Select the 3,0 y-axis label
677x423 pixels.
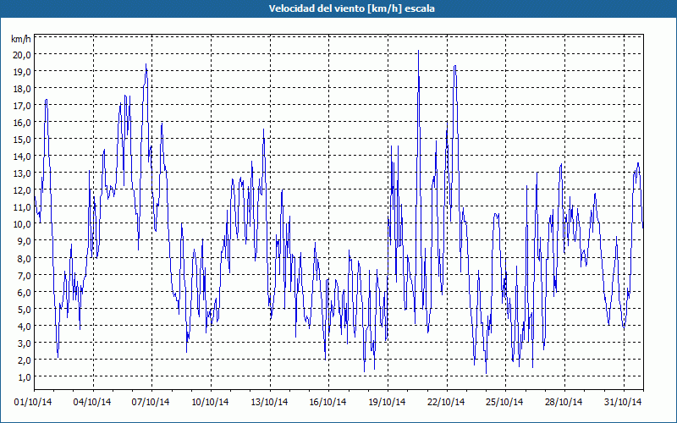pyautogui.click(x=25, y=343)
